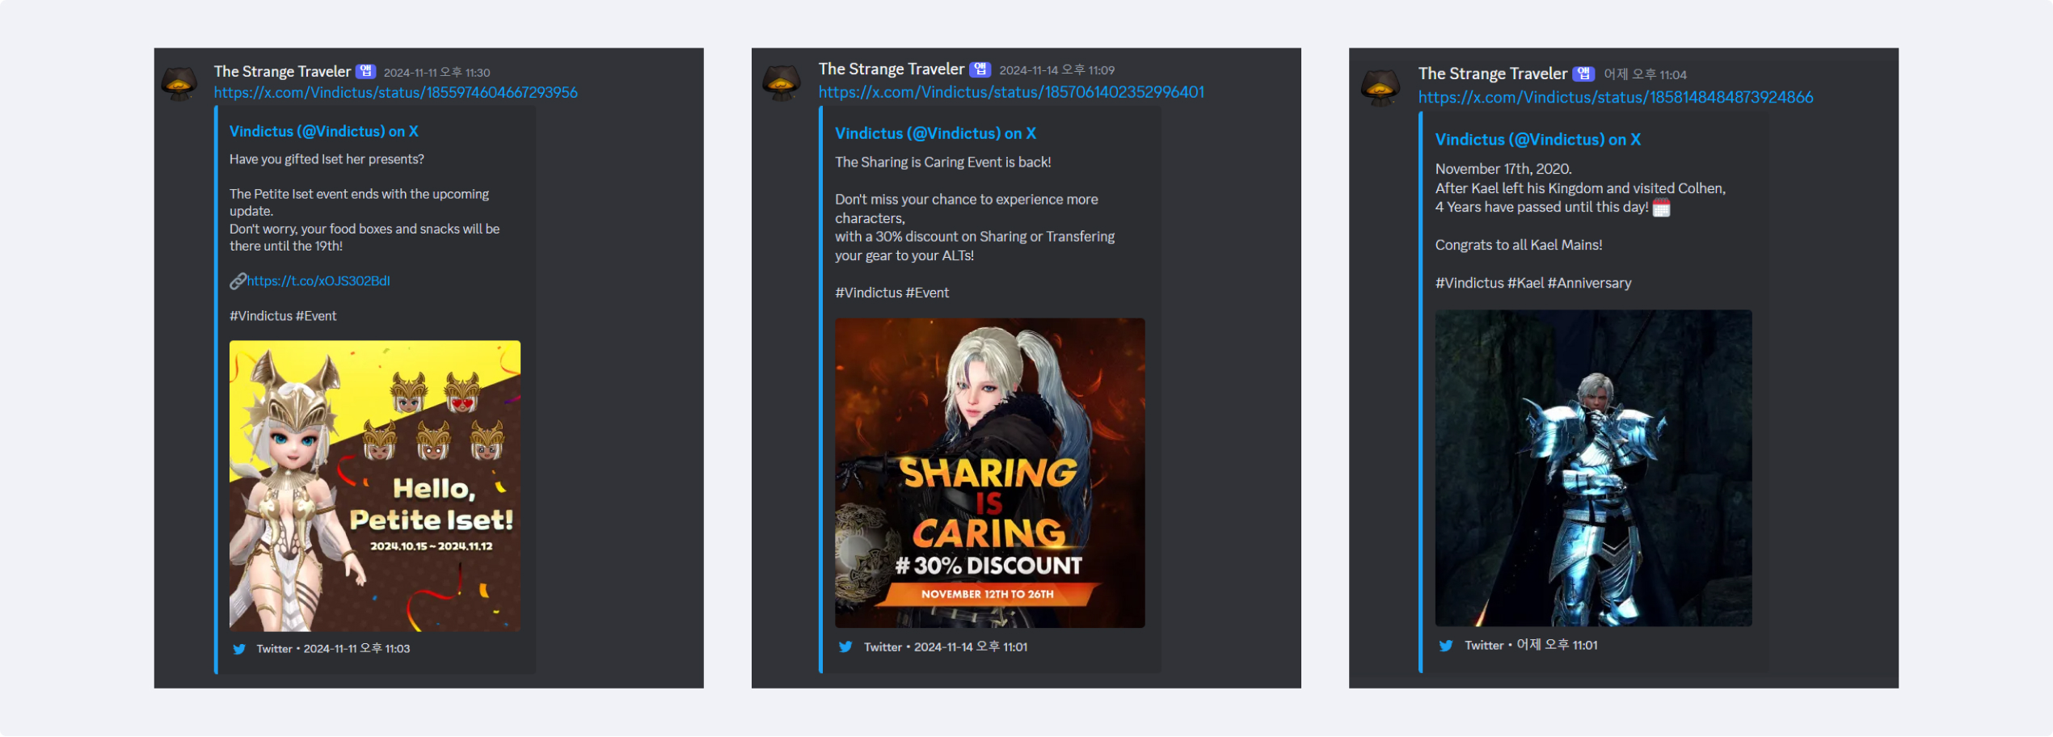This screenshot has width=2053, height=737.
Task: Click the bot avatar on the Sharing is Caring message
Action: 782,82
